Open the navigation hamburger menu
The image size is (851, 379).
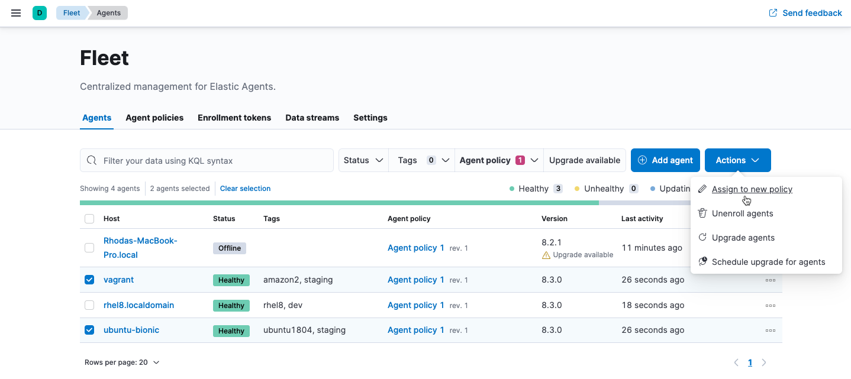(x=16, y=13)
